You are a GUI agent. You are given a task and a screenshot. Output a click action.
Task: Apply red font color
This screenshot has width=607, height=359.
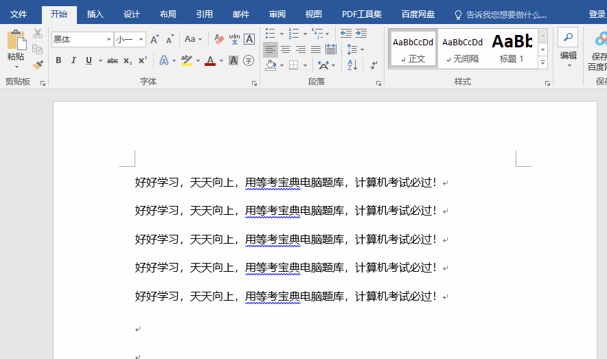(210, 60)
